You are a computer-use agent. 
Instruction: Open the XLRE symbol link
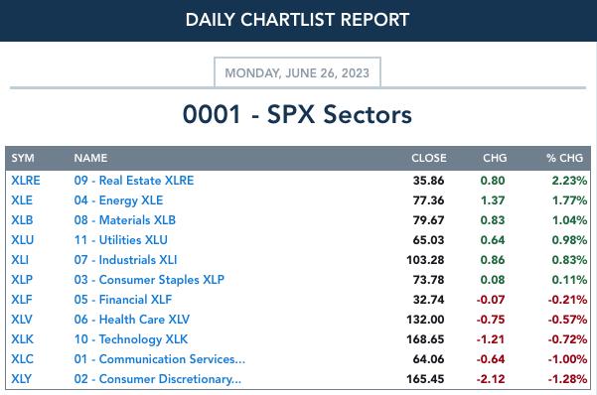tap(26, 181)
